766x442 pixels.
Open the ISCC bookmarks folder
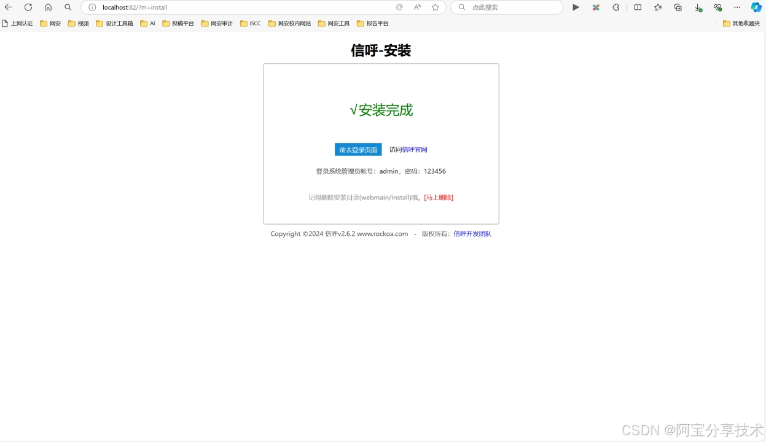pyautogui.click(x=251, y=23)
